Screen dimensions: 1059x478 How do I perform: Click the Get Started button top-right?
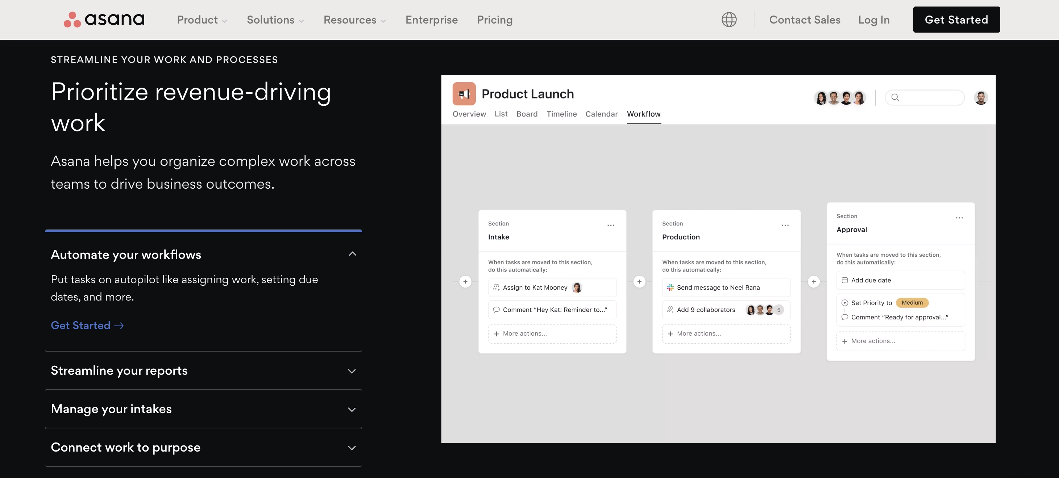(x=956, y=19)
